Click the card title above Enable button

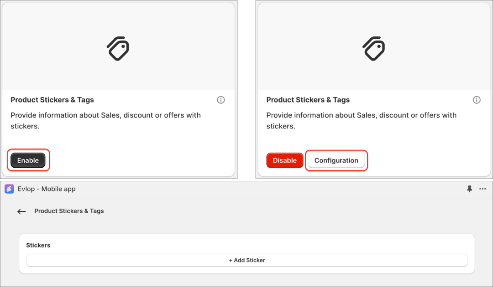[x=52, y=100]
